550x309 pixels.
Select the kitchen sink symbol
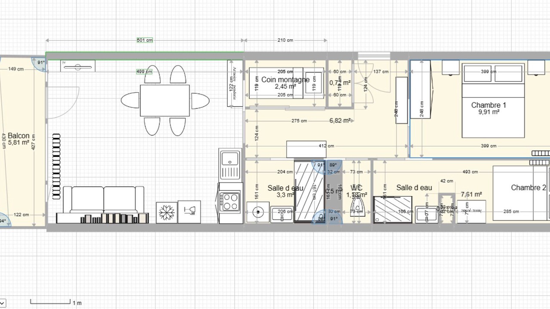point(230,164)
